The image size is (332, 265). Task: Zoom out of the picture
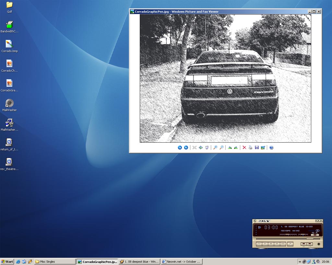point(221,148)
